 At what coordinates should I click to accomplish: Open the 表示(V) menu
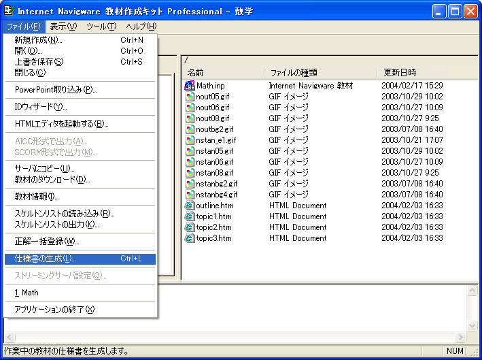pyautogui.click(x=63, y=27)
